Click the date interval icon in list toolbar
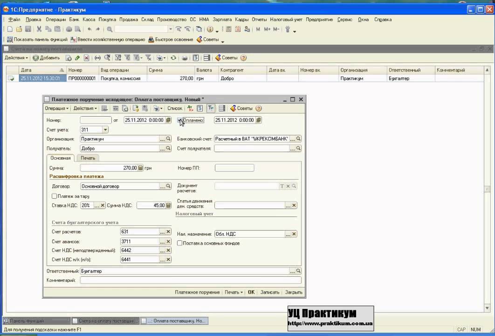 [x=98, y=58]
